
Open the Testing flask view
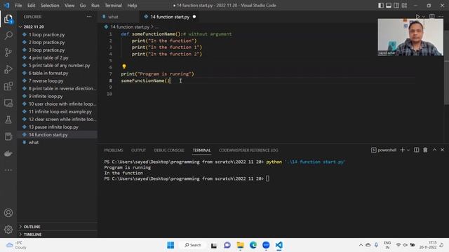click(8, 120)
